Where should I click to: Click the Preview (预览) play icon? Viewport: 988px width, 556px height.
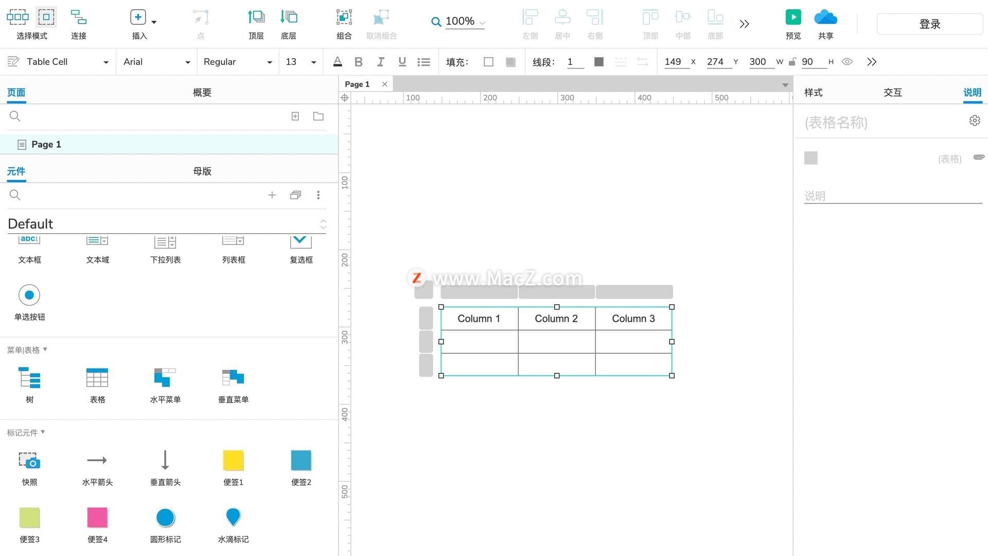pyautogui.click(x=793, y=17)
